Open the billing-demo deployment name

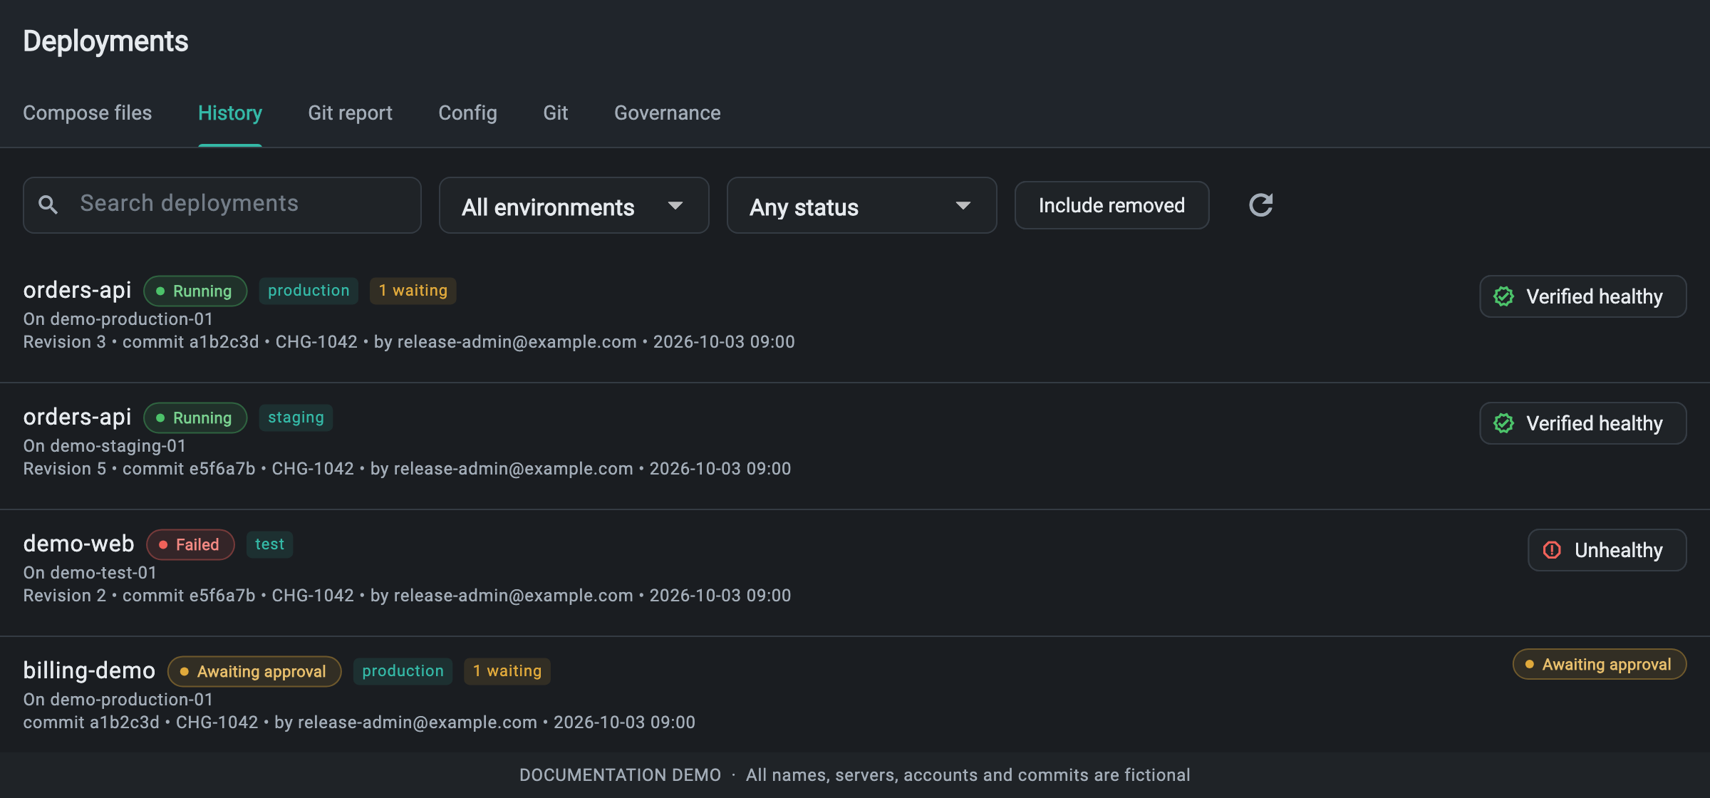coord(89,670)
